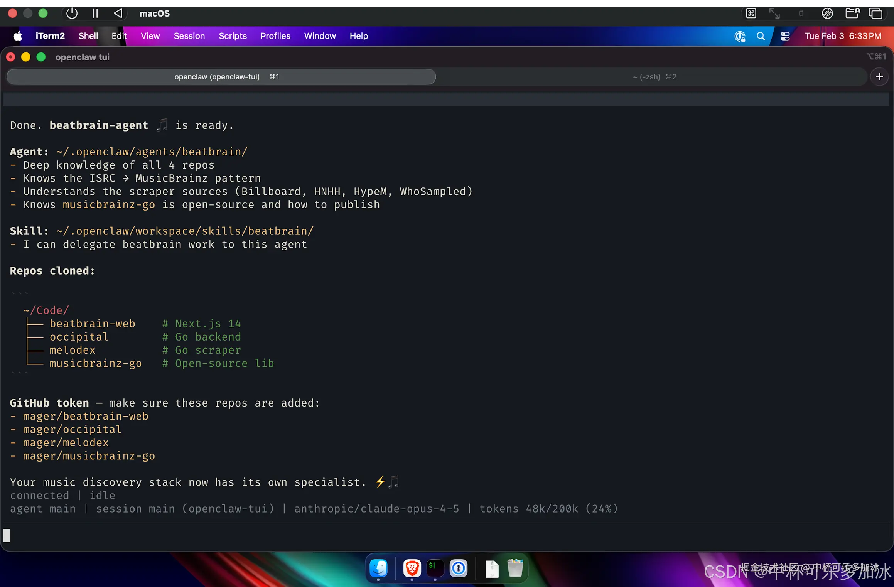Screen dimensions: 894x587
Task: Open Control Center in menu bar
Action: click(785, 36)
